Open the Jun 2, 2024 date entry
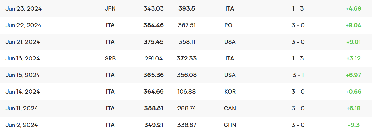 point(22,125)
